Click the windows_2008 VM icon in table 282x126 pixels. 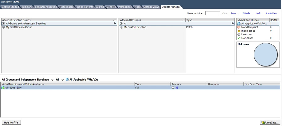pyautogui.click(x=3, y=88)
